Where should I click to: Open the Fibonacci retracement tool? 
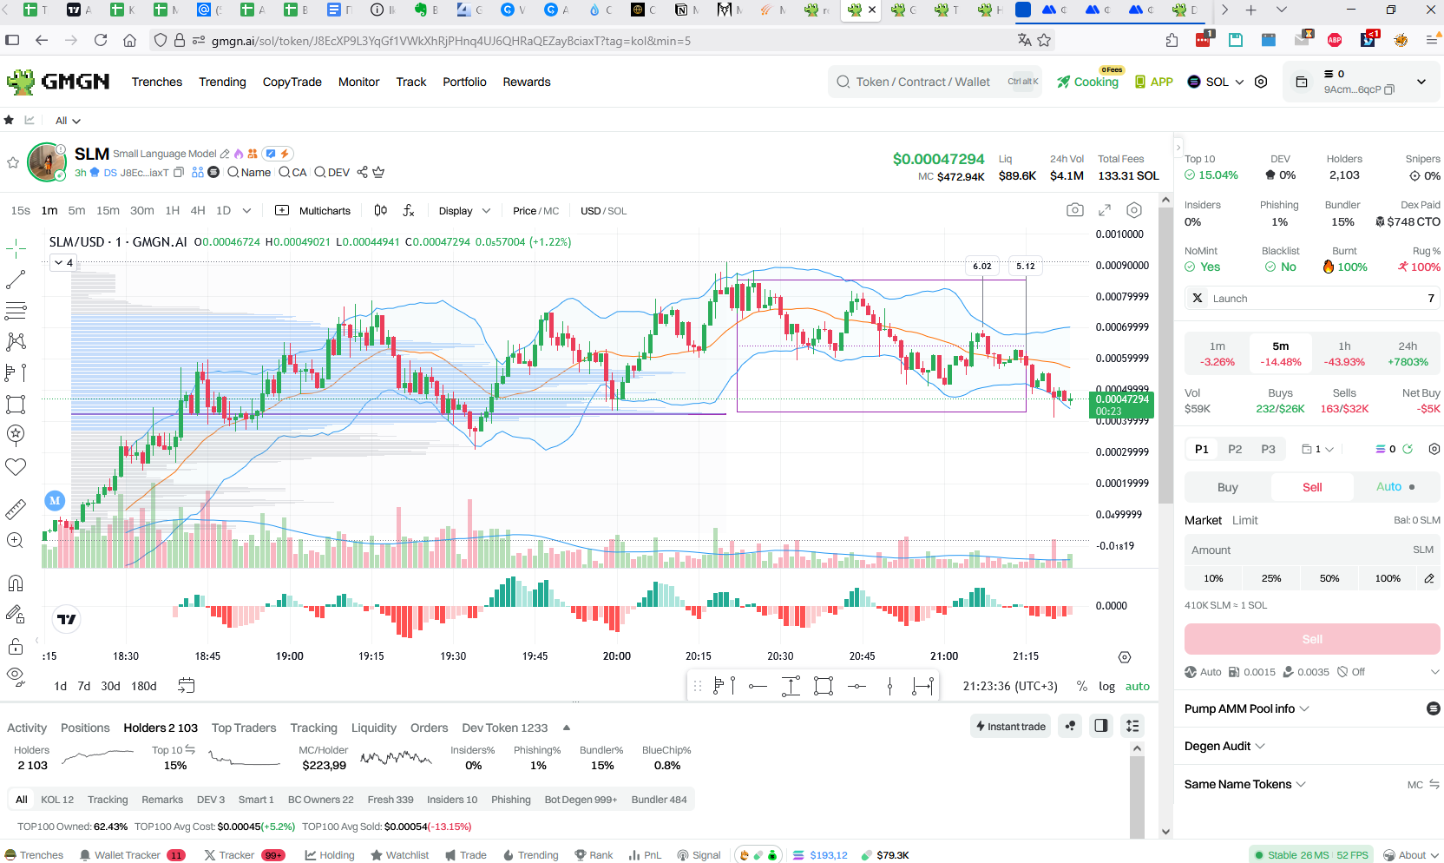[x=16, y=311]
